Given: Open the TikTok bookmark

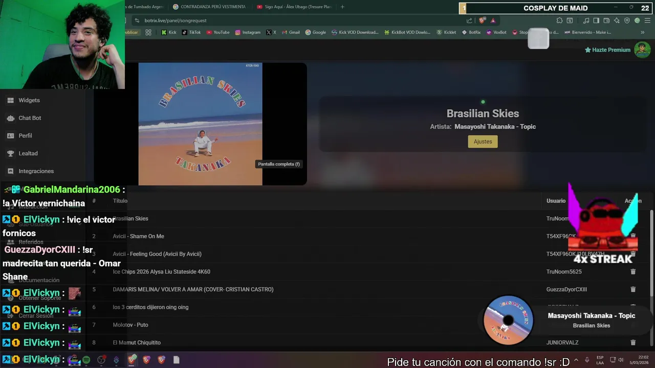Looking at the screenshot, I should (x=191, y=32).
